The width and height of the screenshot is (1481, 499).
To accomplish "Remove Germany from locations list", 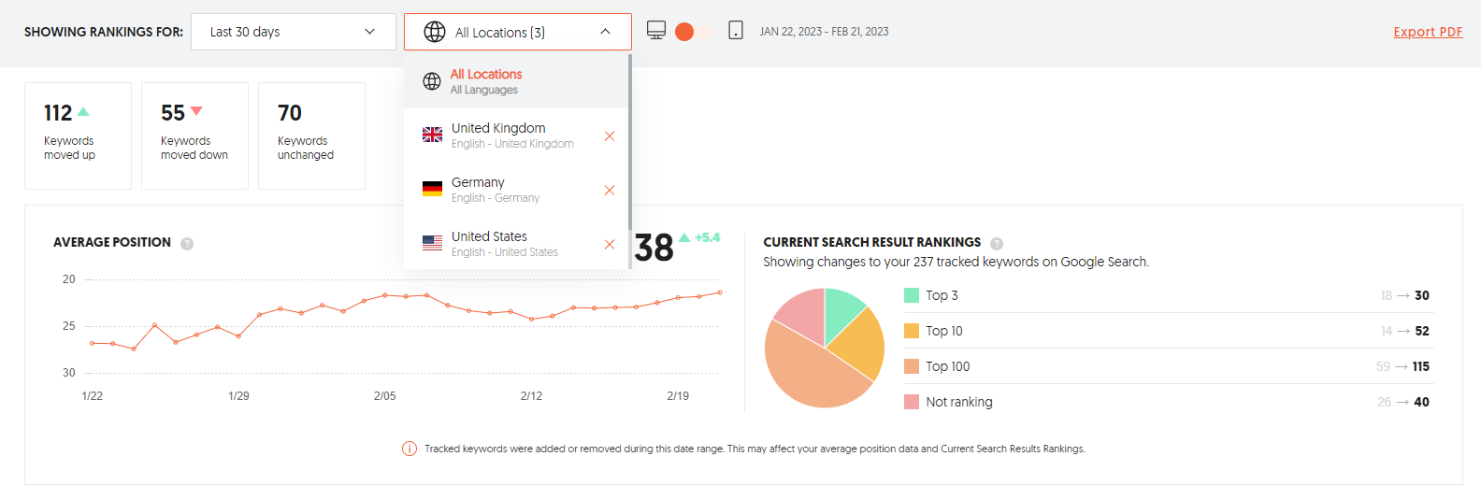I will pos(610,191).
